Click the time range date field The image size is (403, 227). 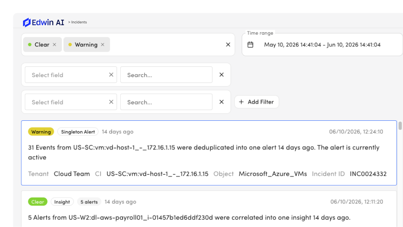tap(322, 45)
